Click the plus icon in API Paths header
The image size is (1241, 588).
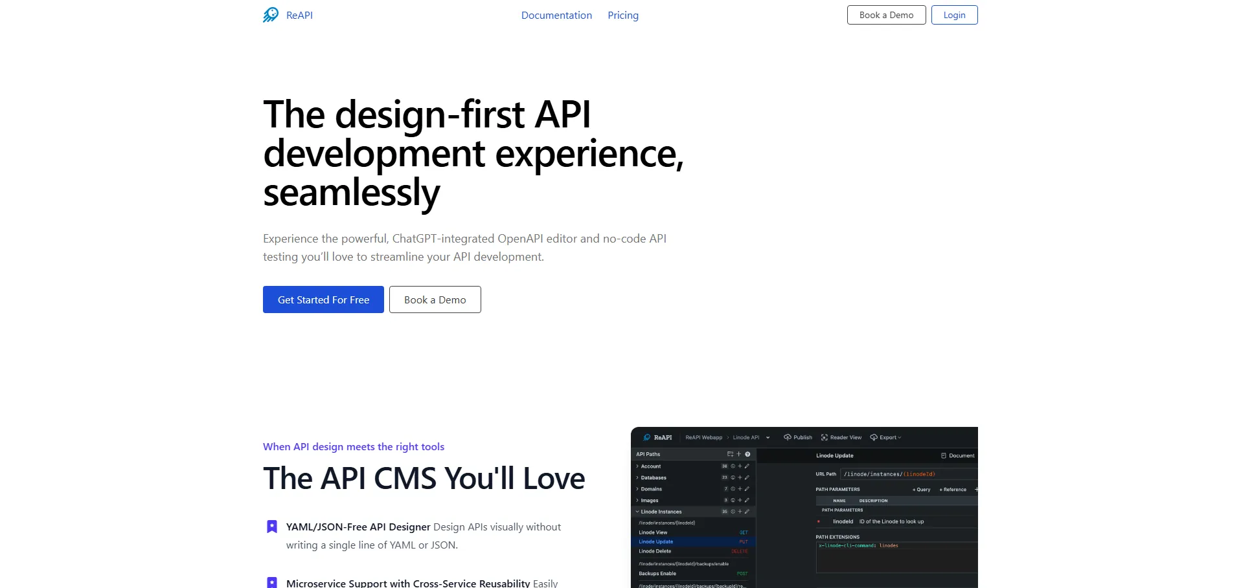pyautogui.click(x=739, y=454)
